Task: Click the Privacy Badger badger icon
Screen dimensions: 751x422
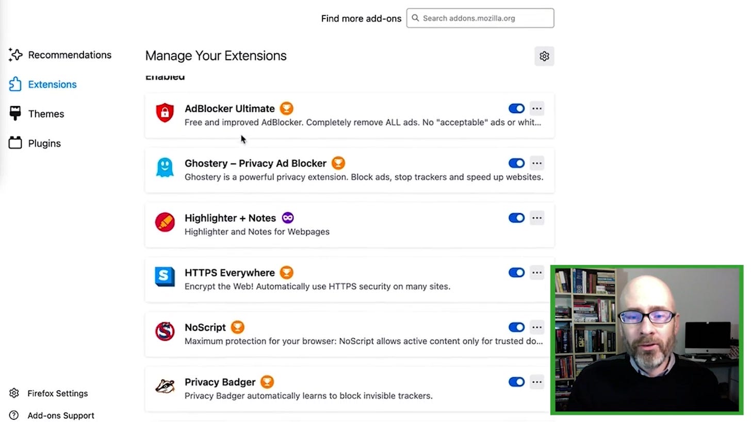Action: click(x=165, y=386)
